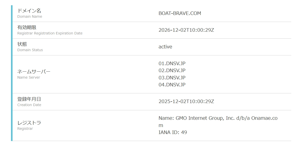
Task: Select name server 01.DNSV.JP
Action: tap(172, 63)
